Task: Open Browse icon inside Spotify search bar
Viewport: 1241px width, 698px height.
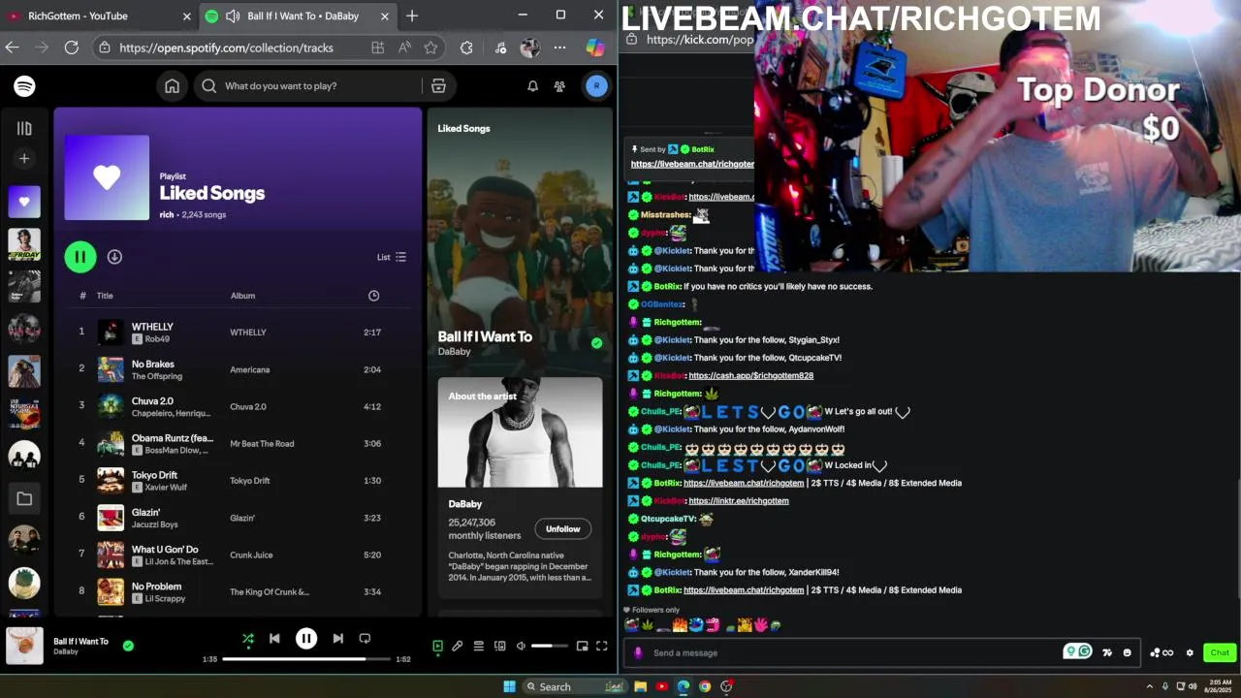Action: click(438, 86)
